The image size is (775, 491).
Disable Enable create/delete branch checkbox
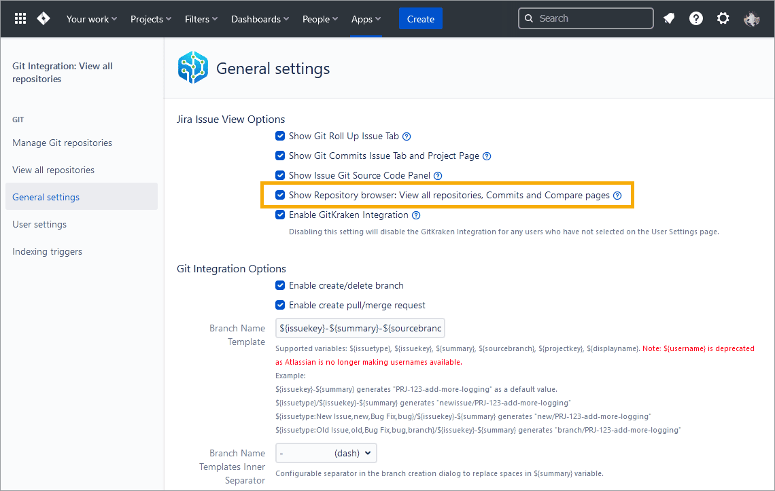pos(280,286)
